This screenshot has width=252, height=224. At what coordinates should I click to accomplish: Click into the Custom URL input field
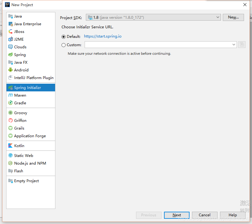[158, 45]
